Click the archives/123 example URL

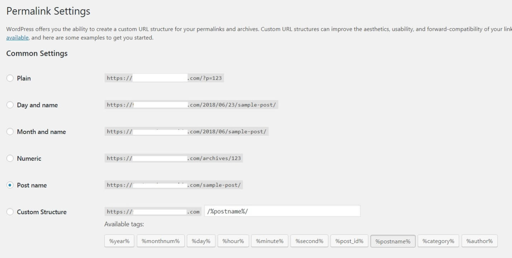pos(174,158)
